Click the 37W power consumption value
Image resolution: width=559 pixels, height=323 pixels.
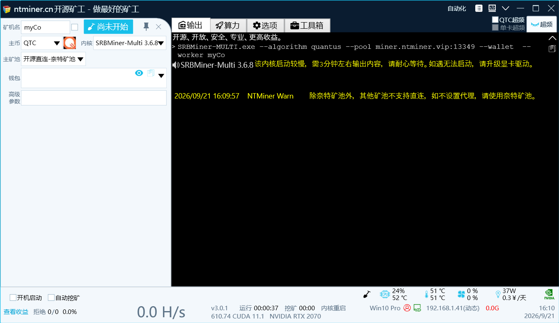pyautogui.click(x=509, y=291)
